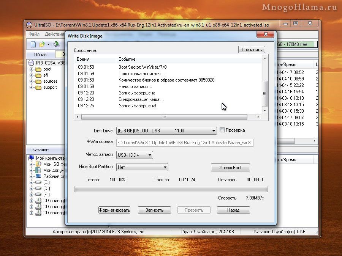Select the IR3_CCSA disc image root icon
Image resolution: width=342 pixels, height=256 pixels.
[x=31, y=63]
